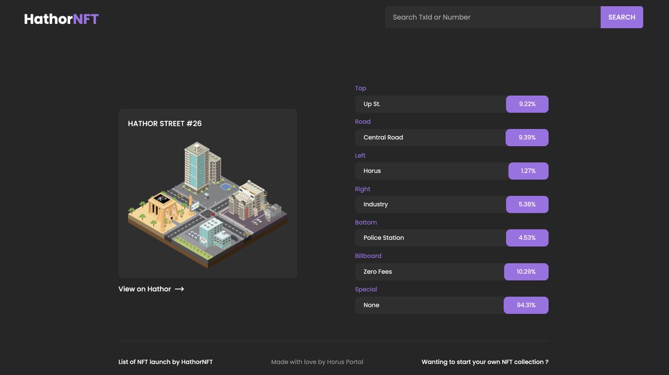The width and height of the screenshot is (669, 375).
Task: Click the 9.39% rarity badge
Action: (x=527, y=138)
